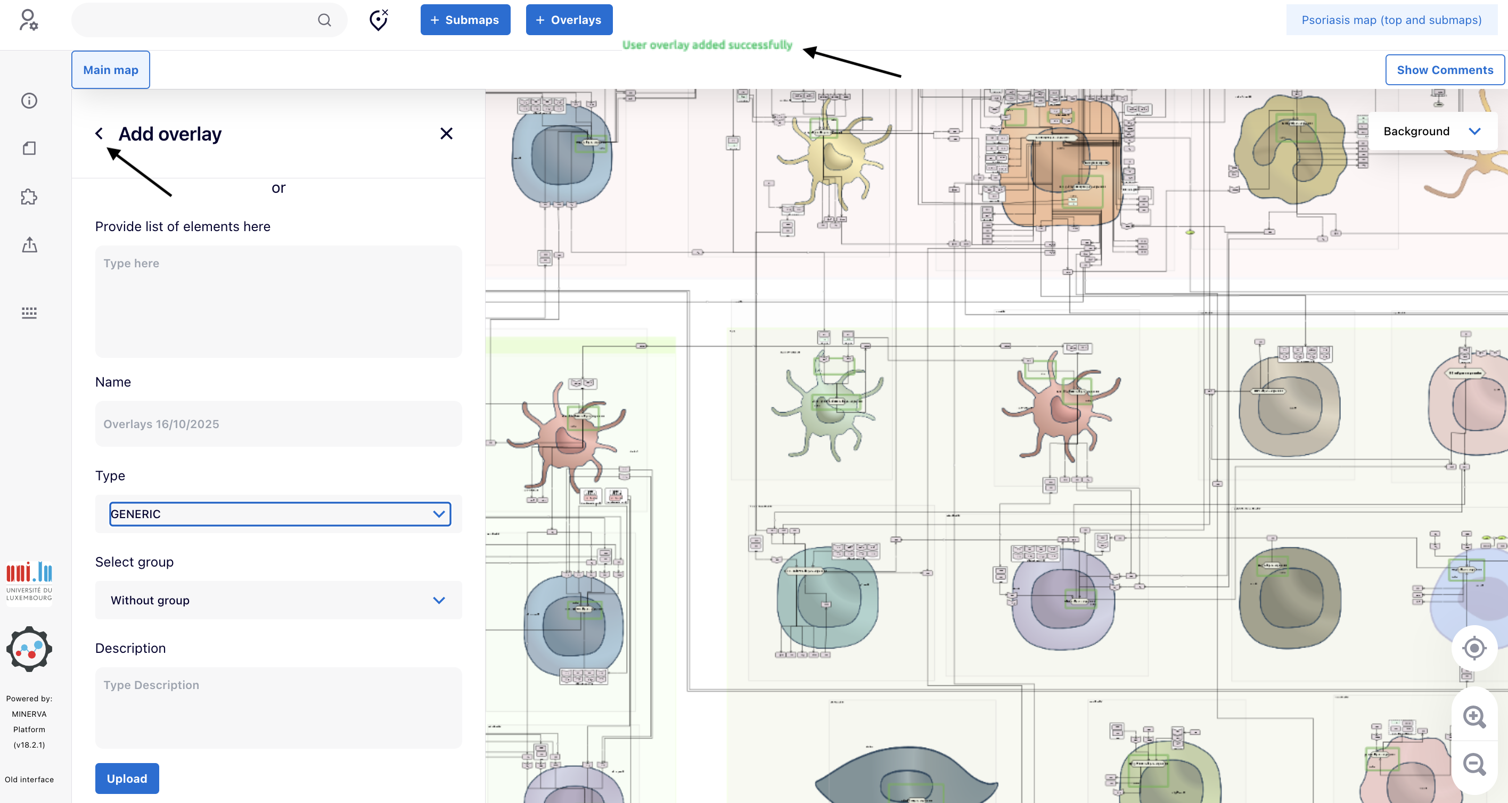Click the Show Comments button
1508x803 pixels.
coord(1444,70)
